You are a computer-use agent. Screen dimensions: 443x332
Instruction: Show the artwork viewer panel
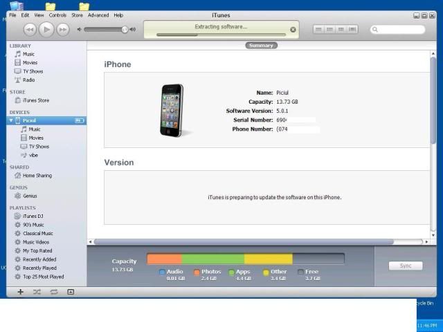point(70,292)
